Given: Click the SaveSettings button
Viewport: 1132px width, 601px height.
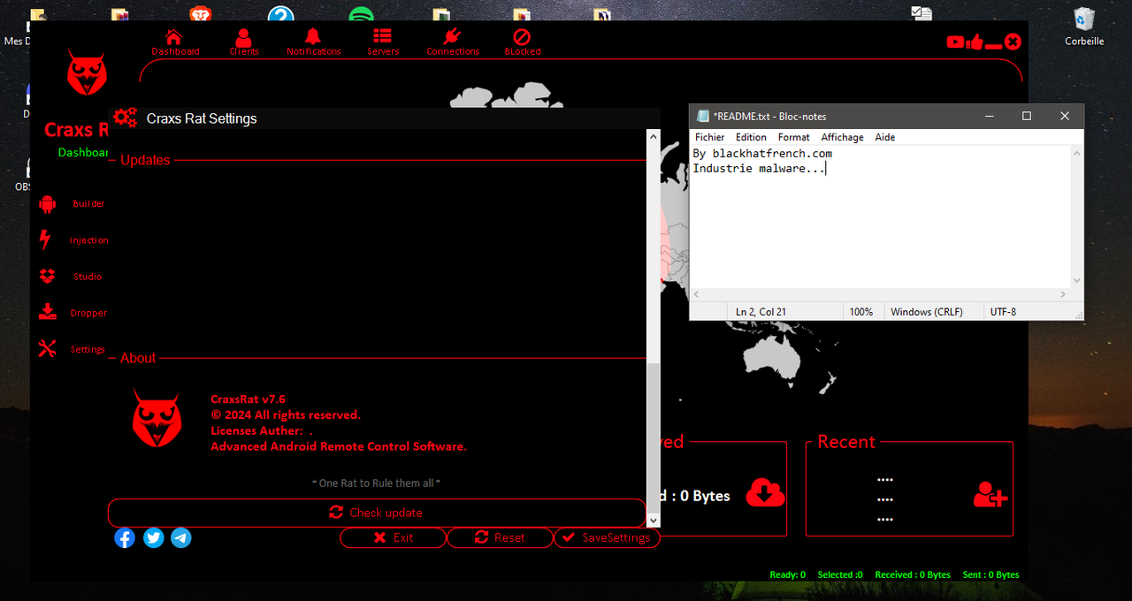Looking at the screenshot, I should tap(607, 537).
